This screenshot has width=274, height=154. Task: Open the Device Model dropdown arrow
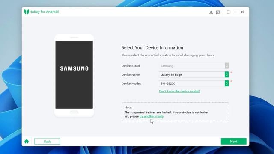click(x=226, y=83)
